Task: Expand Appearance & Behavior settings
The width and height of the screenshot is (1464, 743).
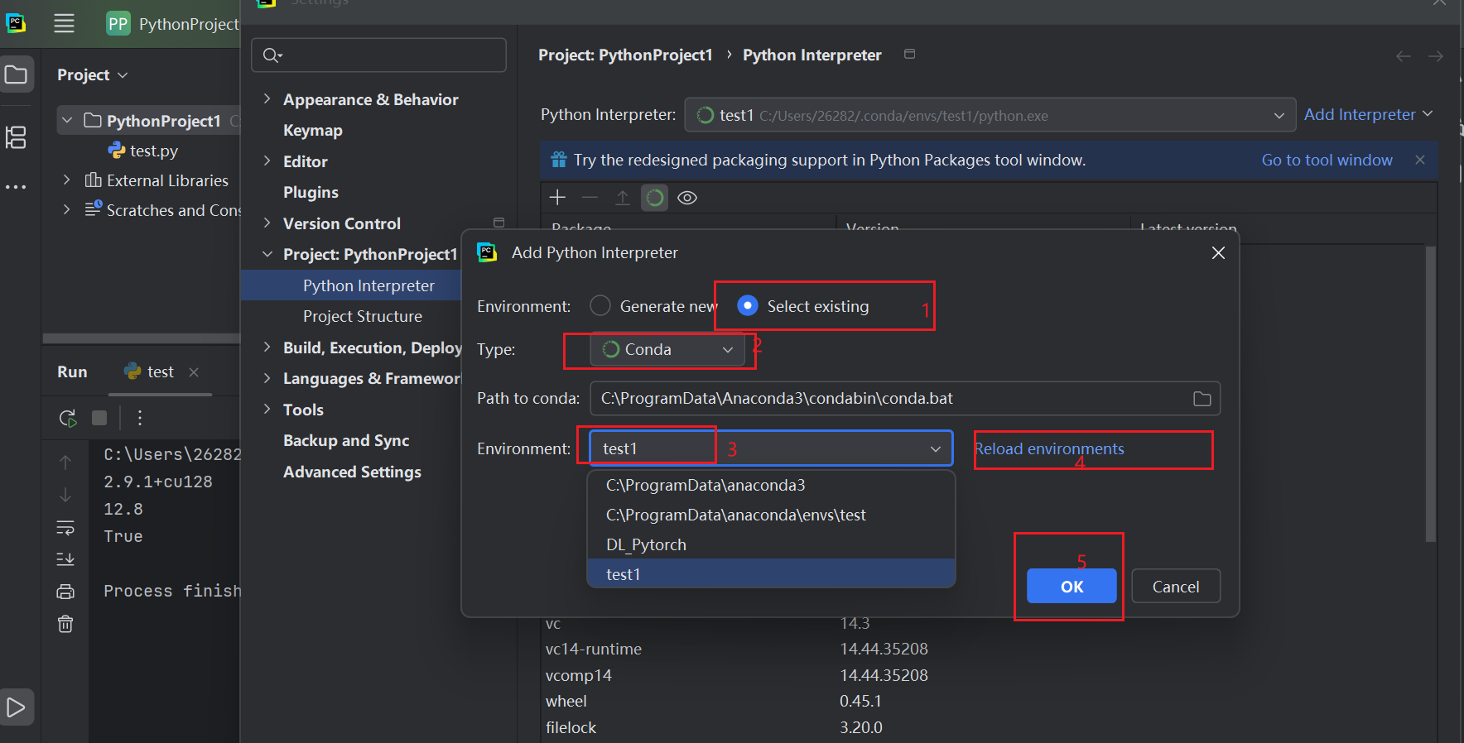Action: 267,98
